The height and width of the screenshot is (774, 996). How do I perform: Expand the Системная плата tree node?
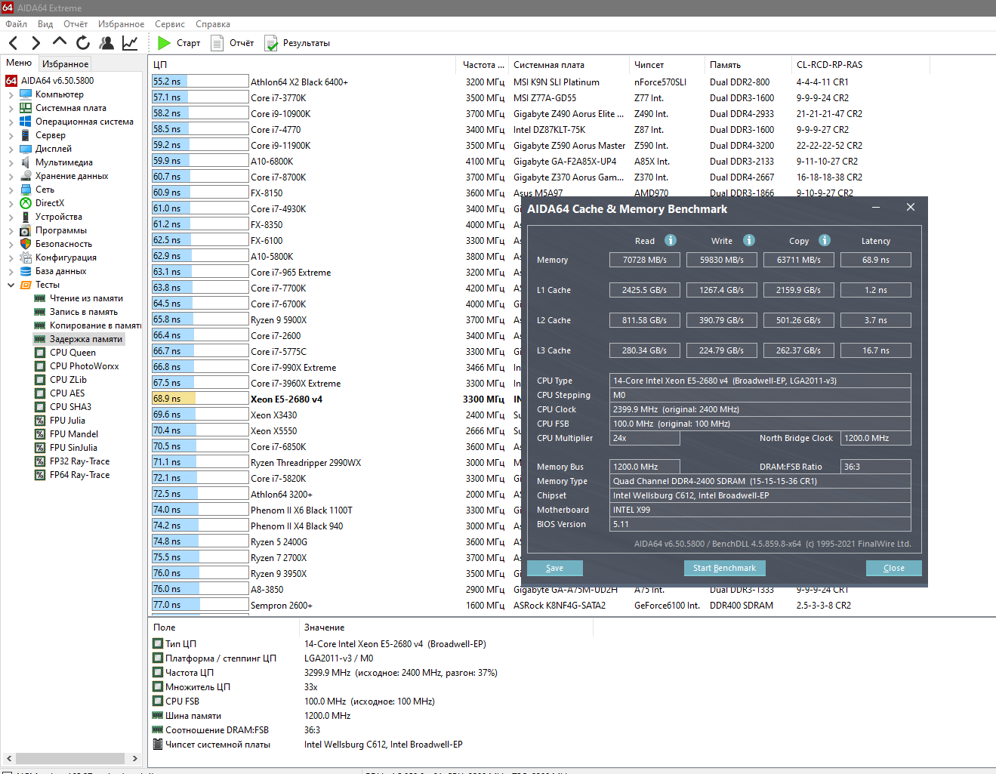point(11,108)
